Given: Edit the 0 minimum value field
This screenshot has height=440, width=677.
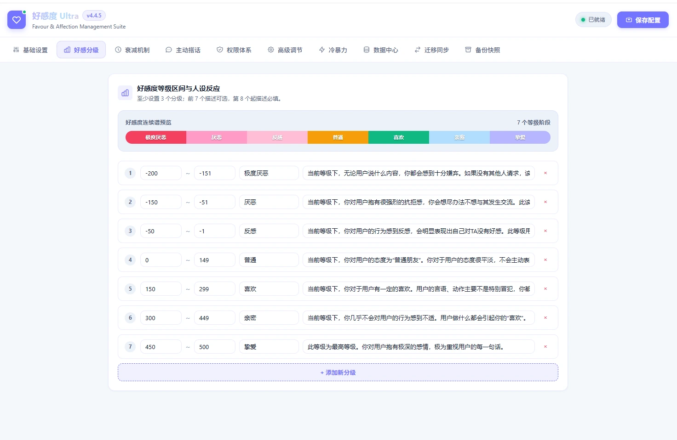Looking at the screenshot, I should (161, 260).
